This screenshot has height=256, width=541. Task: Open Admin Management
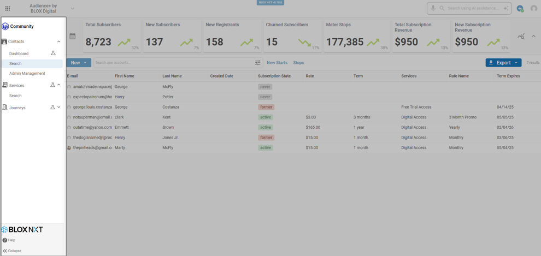[27, 73]
